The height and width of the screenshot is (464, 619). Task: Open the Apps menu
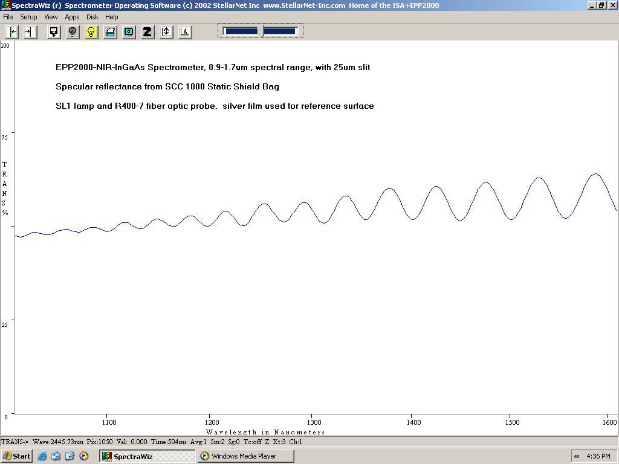(x=73, y=17)
